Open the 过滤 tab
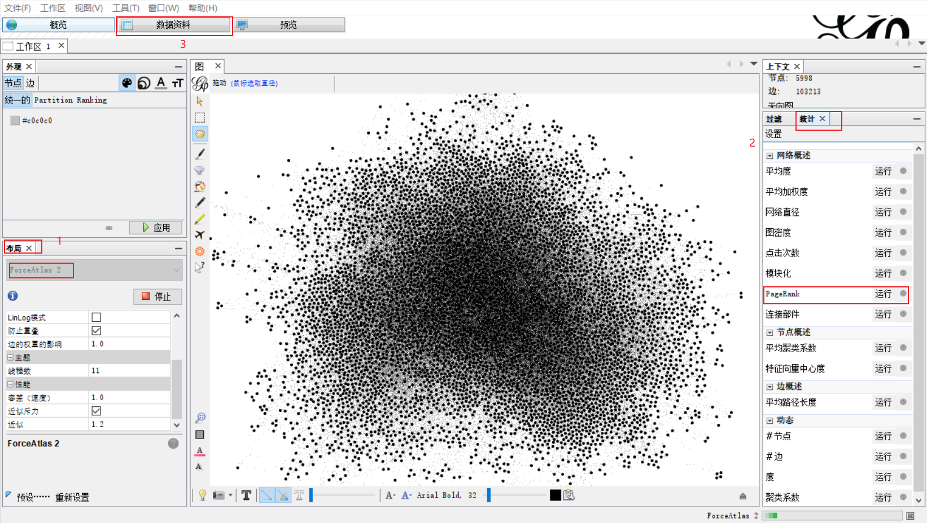The height and width of the screenshot is (523, 927). [x=775, y=119]
